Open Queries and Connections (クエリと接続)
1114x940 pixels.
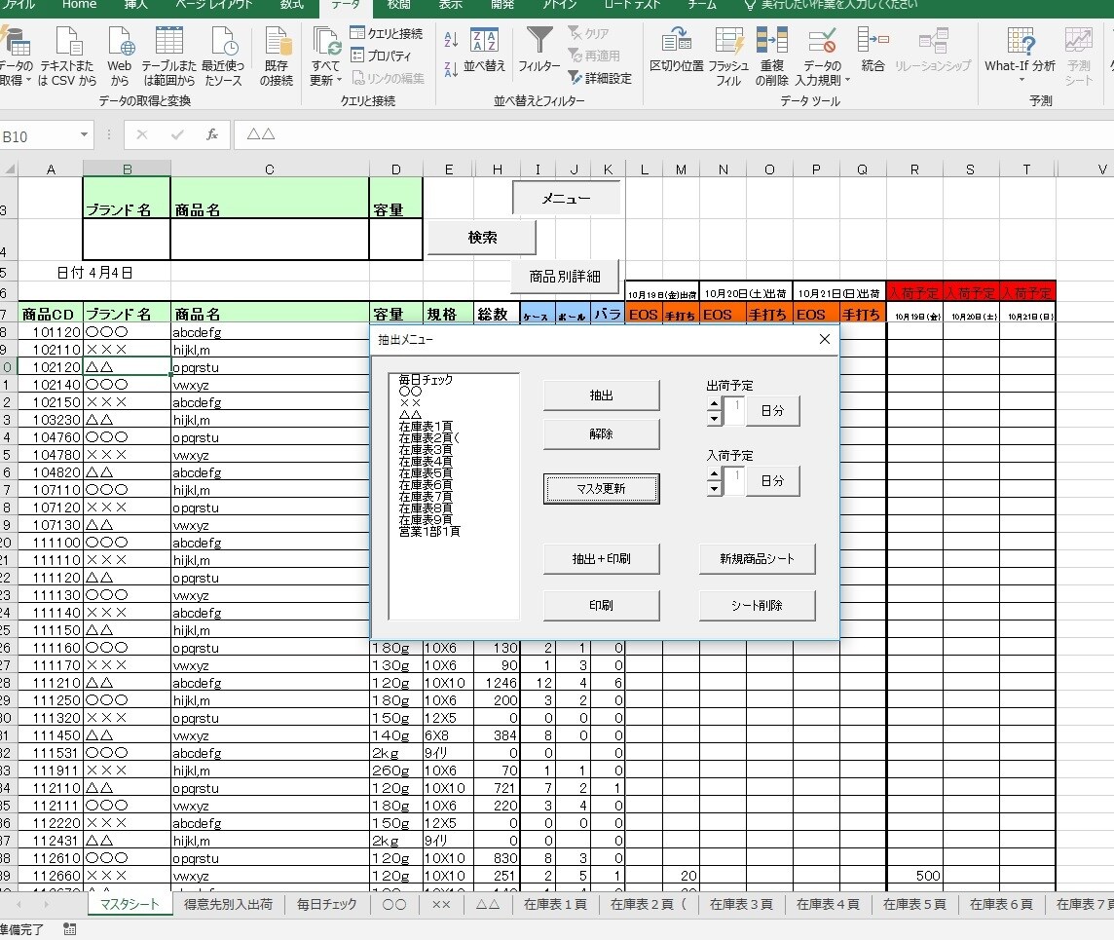pyautogui.click(x=387, y=33)
